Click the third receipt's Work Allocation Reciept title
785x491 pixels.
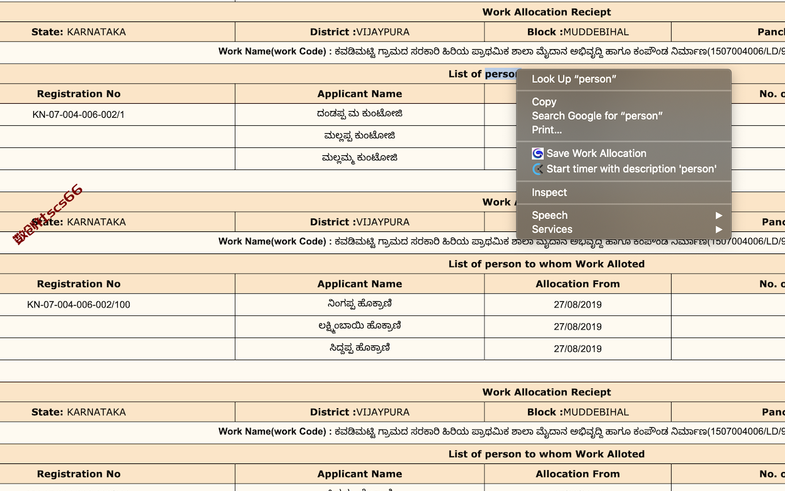pos(546,392)
